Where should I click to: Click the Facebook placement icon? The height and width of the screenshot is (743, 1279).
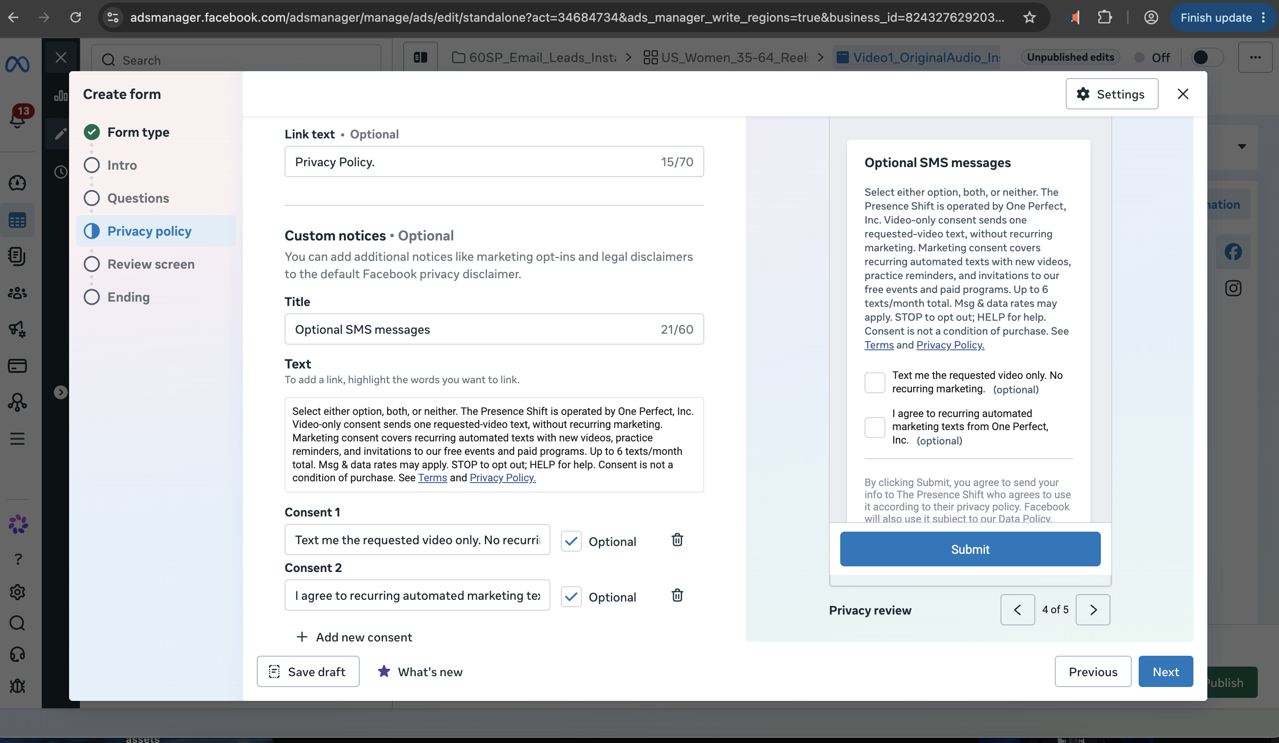click(1233, 252)
